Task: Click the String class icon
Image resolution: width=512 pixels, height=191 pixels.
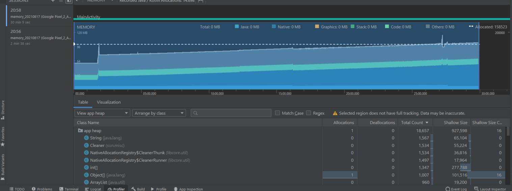Action: coord(86,138)
